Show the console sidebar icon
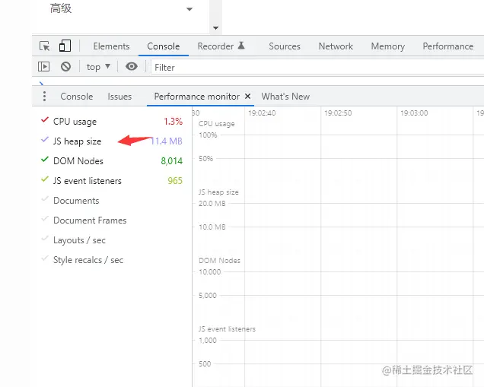The width and height of the screenshot is (484, 387). (43, 66)
